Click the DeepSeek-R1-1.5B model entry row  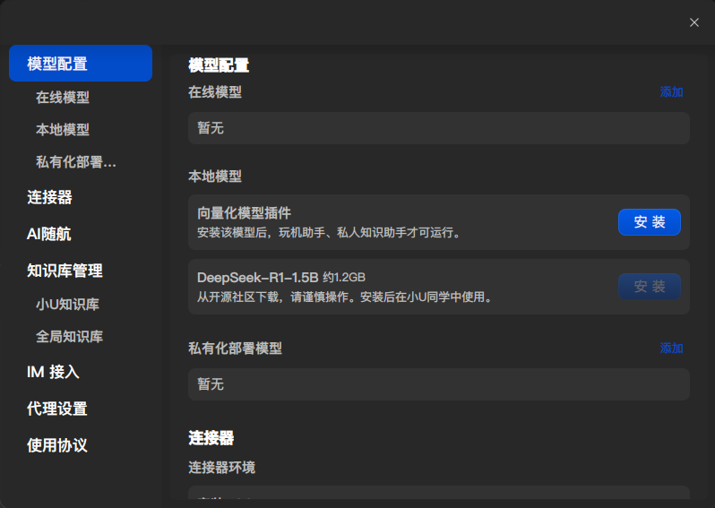click(x=439, y=287)
